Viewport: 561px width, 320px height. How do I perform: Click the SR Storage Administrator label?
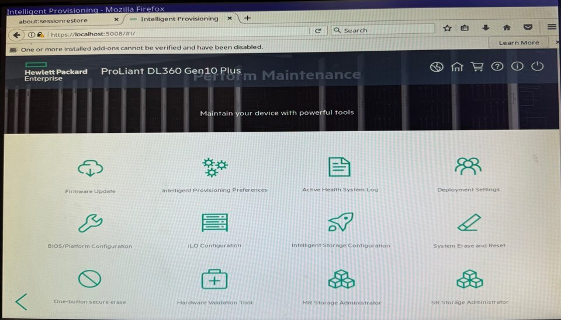pyautogui.click(x=469, y=302)
